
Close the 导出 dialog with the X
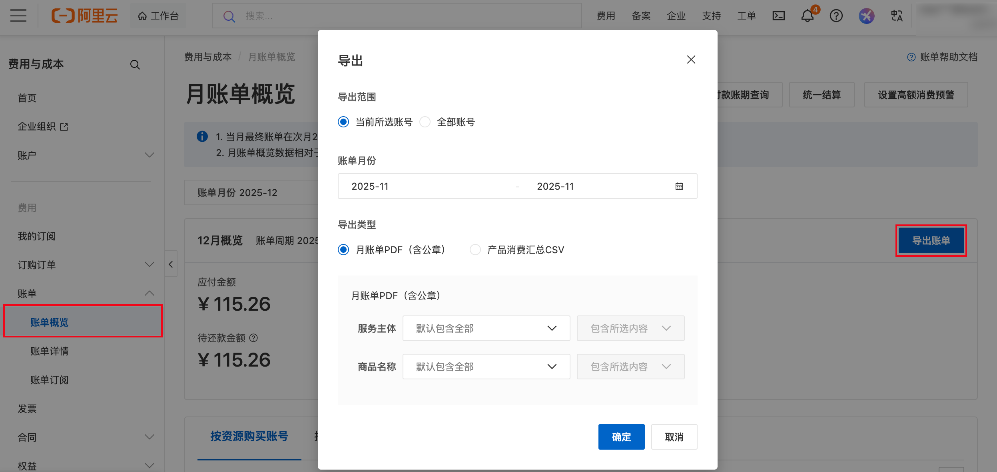coord(691,60)
